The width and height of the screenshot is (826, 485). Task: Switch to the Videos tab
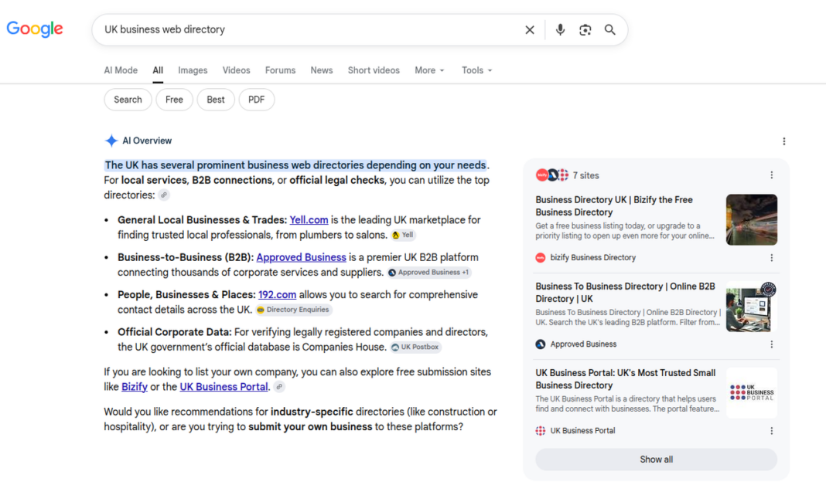236,70
